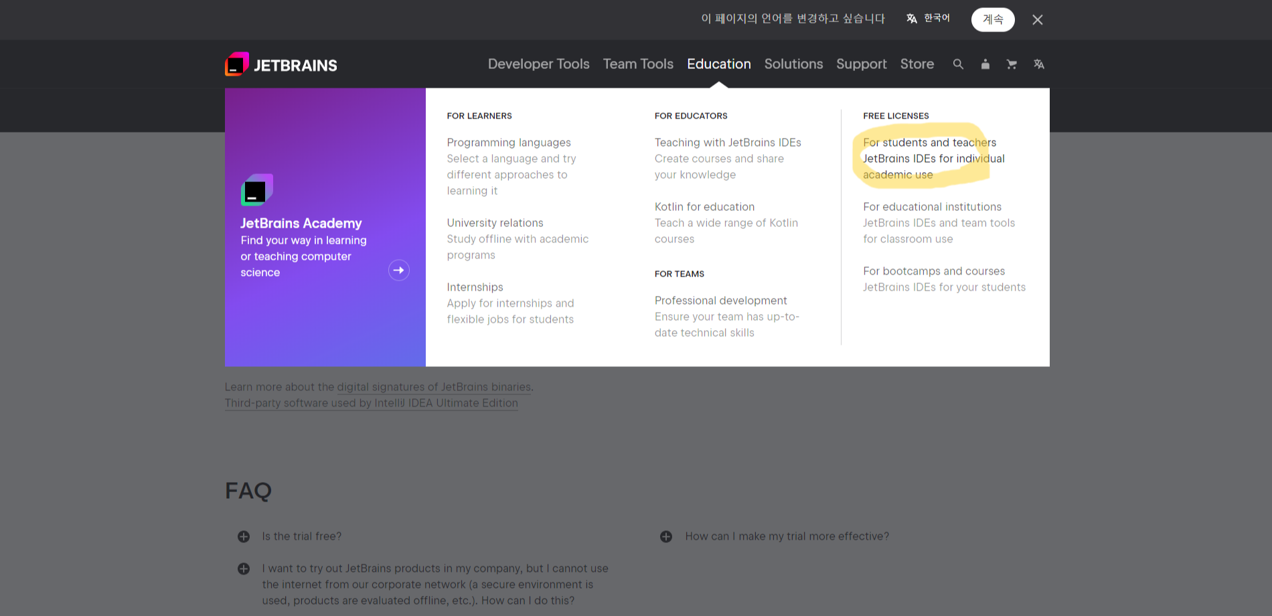Image resolution: width=1272 pixels, height=616 pixels.
Task: Click the FOR LEARNERS heading
Action: (479, 116)
